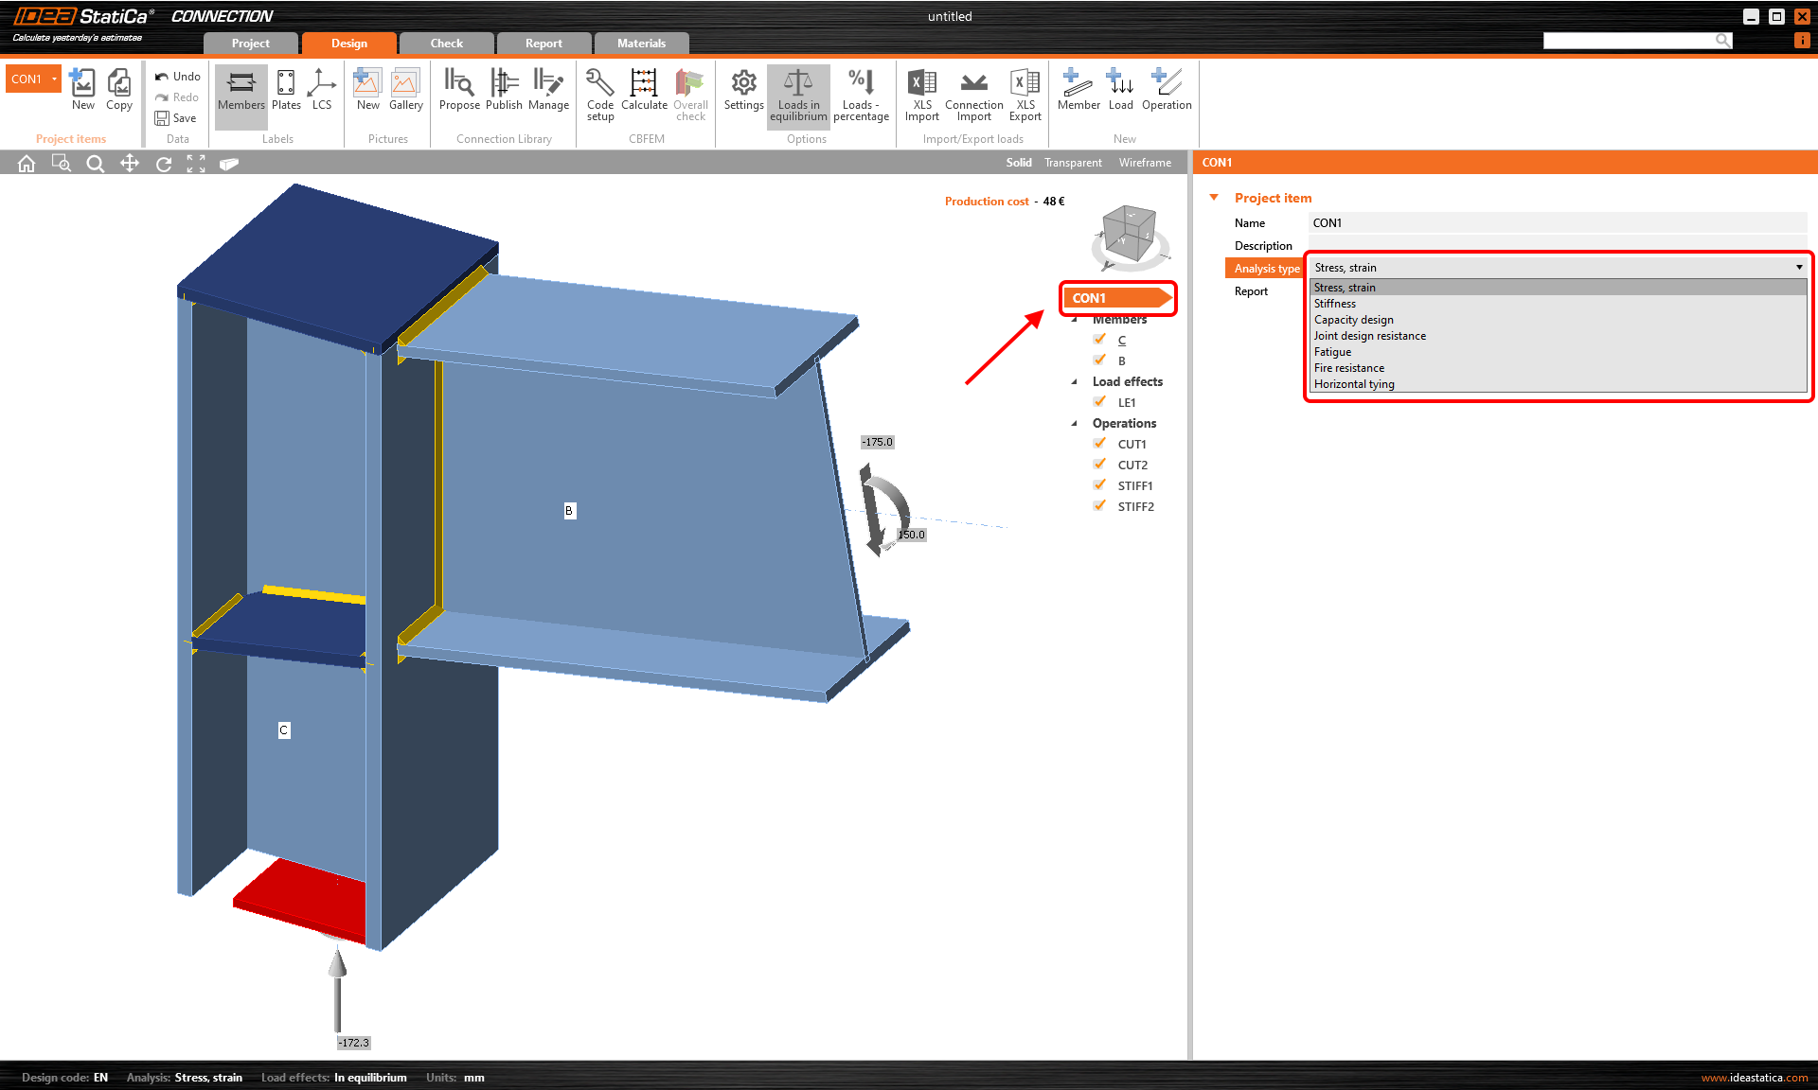1818x1090 pixels.
Task: Open the Code setup tool
Action: (x=599, y=93)
